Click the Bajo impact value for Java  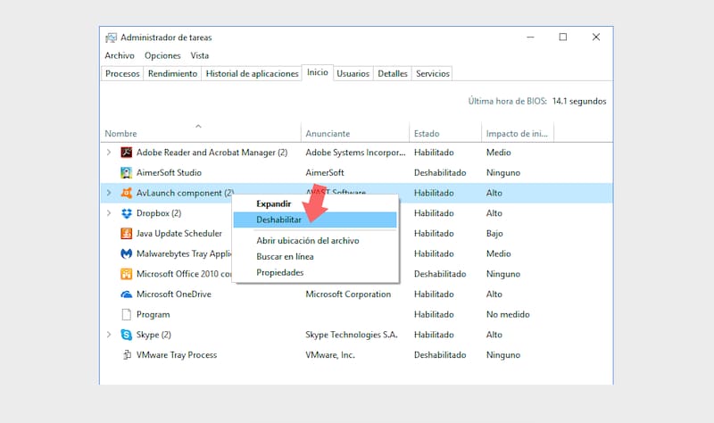(494, 233)
